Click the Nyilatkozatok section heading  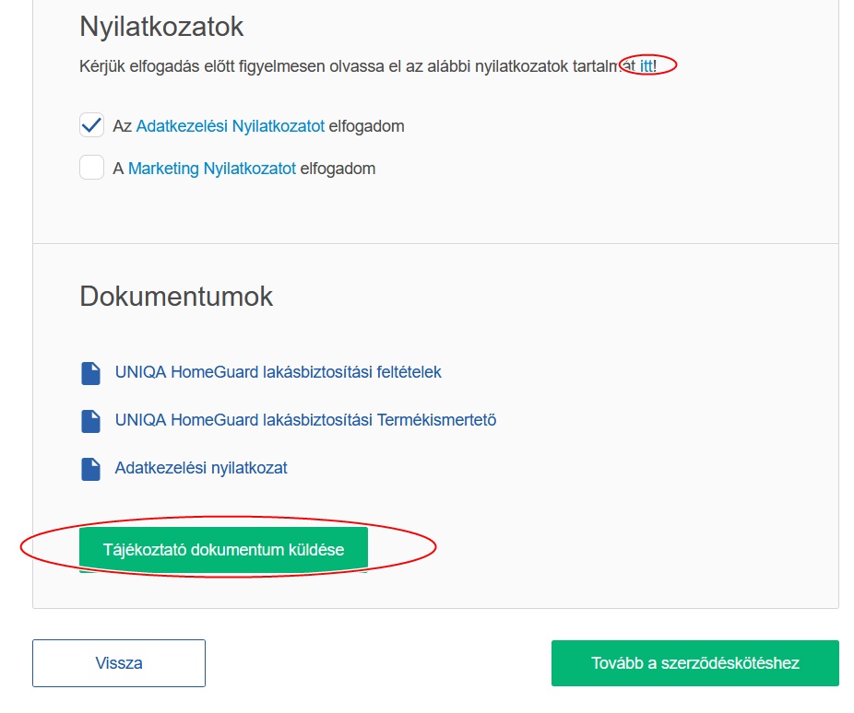[x=161, y=27]
